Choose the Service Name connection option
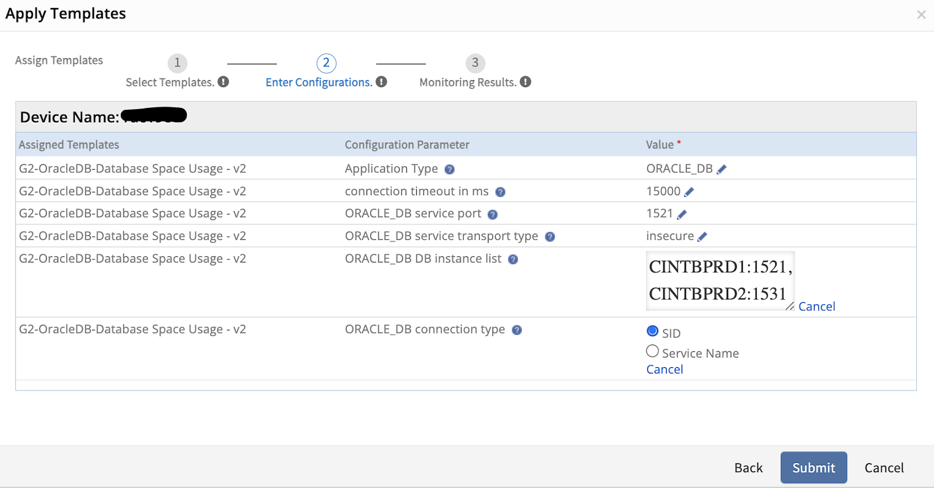Screen dimensions: 934x488 pyautogui.click(x=652, y=351)
